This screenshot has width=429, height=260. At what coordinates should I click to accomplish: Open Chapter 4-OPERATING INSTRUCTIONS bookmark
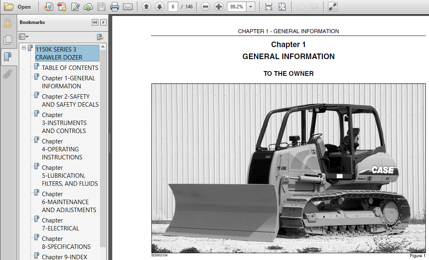(x=62, y=149)
